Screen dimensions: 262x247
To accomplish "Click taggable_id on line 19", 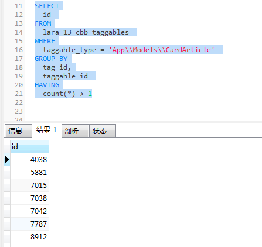I will tap(65, 76).
